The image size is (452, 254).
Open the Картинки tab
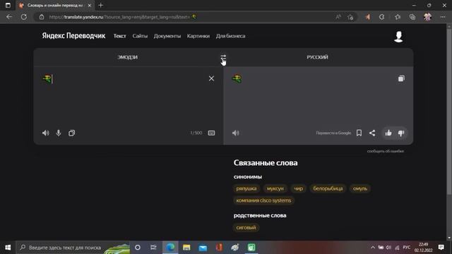[198, 36]
